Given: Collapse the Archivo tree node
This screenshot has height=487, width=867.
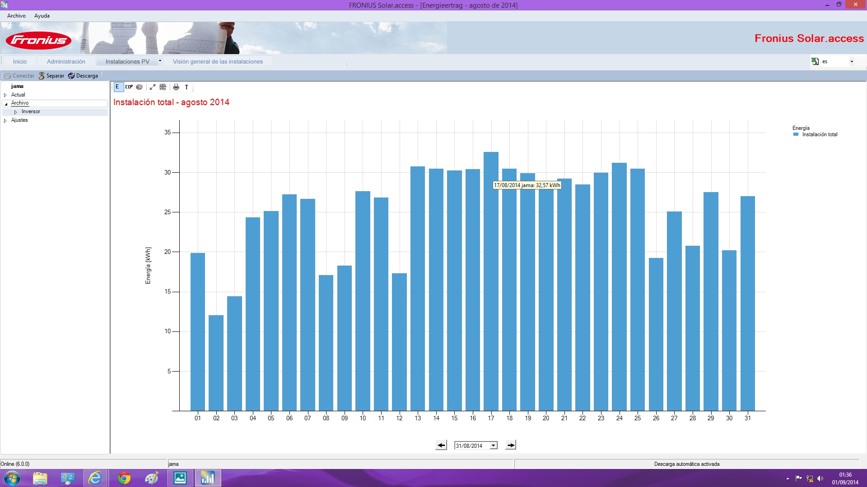Looking at the screenshot, I should 6,104.
